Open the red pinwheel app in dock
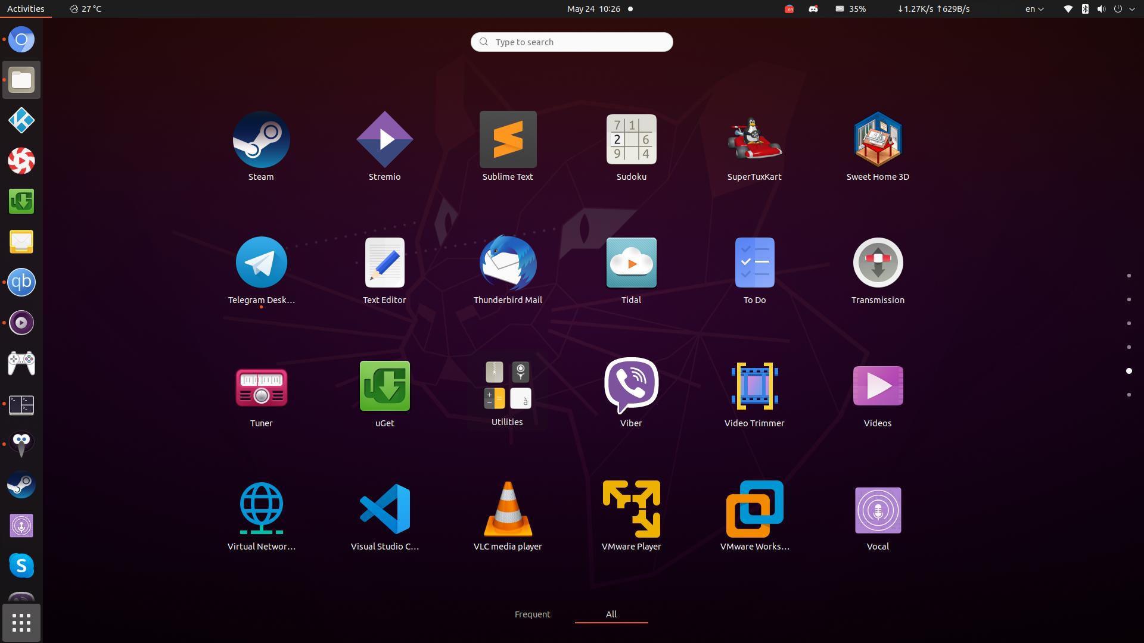The height and width of the screenshot is (643, 1144). coord(21,161)
